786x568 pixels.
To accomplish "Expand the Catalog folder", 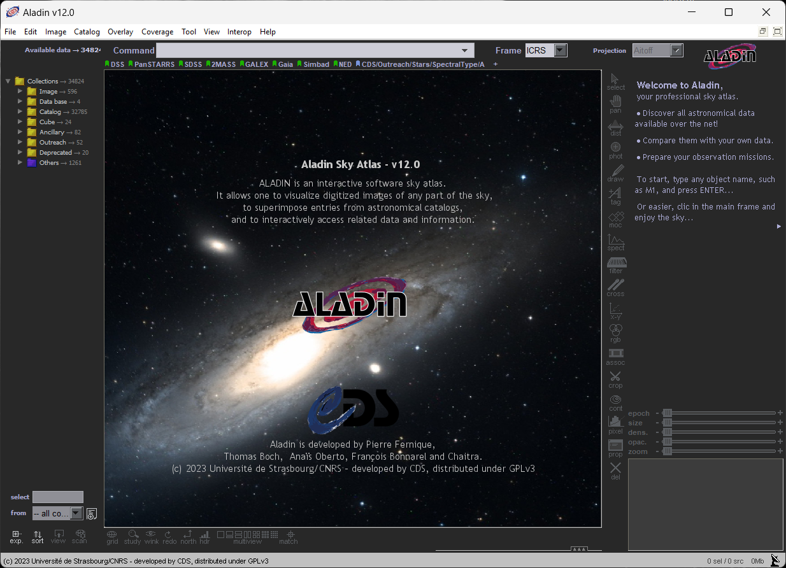I will [20, 111].
